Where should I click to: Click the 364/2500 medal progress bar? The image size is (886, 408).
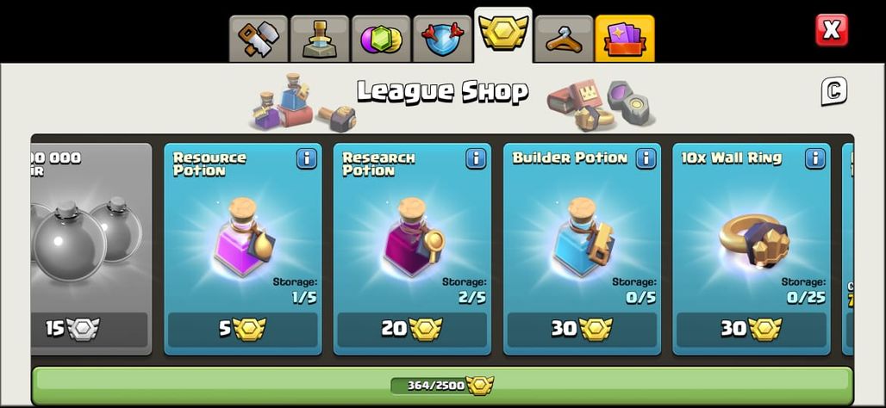point(442,386)
